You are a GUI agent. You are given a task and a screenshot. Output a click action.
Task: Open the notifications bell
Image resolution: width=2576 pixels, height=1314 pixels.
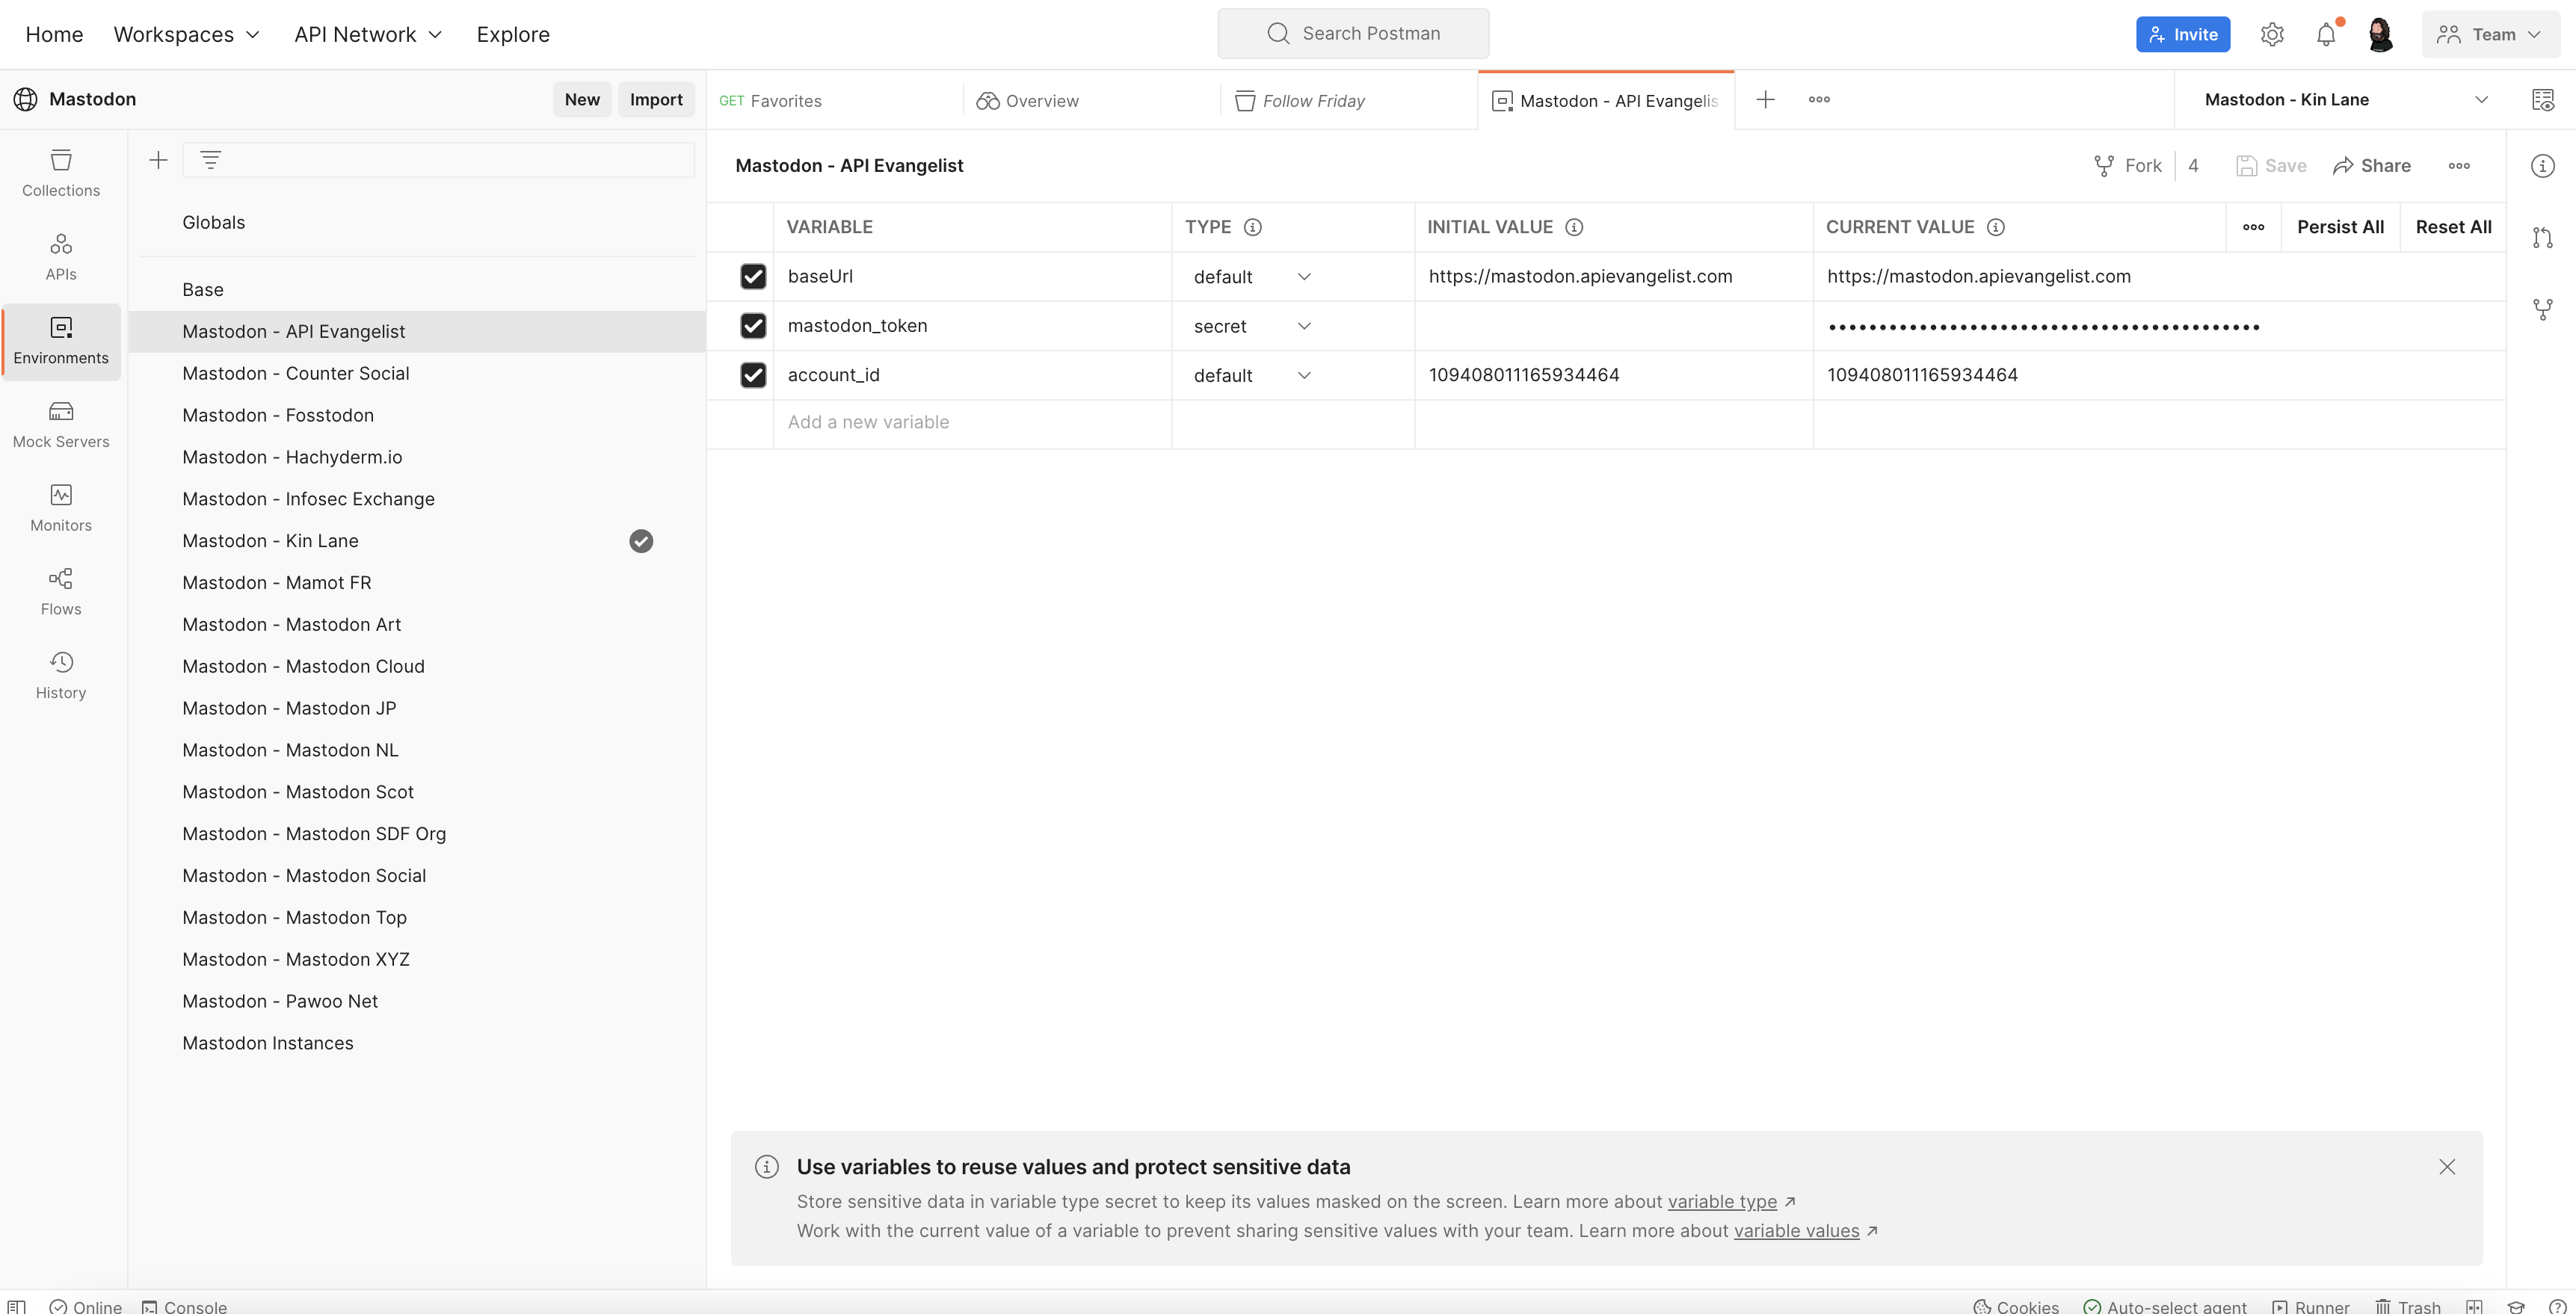tap(2326, 34)
